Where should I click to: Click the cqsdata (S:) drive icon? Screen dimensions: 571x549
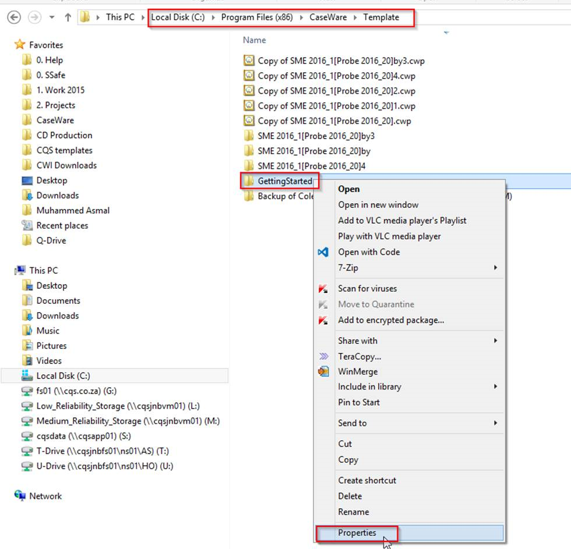(27, 436)
